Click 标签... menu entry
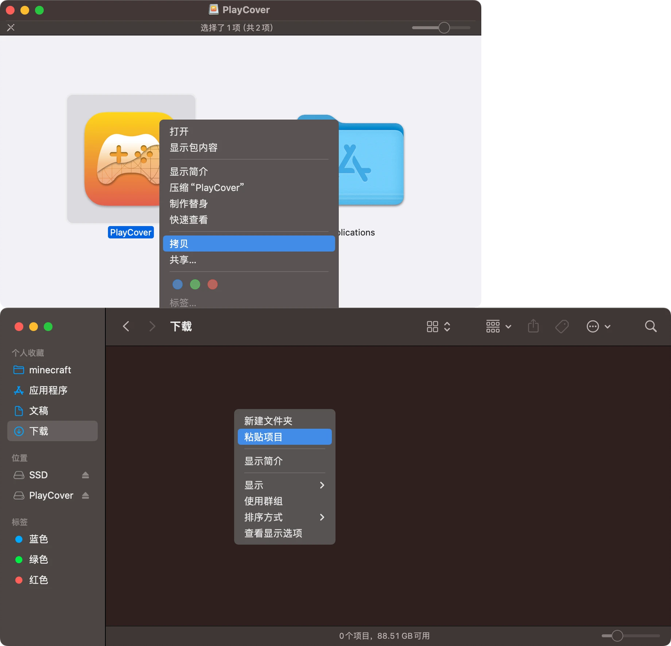The width and height of the screenshot is (671, 646). pyautogui.click(x=249, y=303)
